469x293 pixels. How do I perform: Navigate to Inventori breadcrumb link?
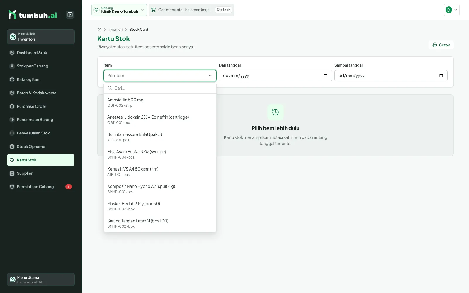115,30
